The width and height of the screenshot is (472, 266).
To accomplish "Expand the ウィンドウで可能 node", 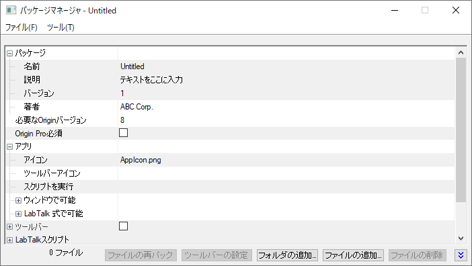I will [x=18, y=200].
